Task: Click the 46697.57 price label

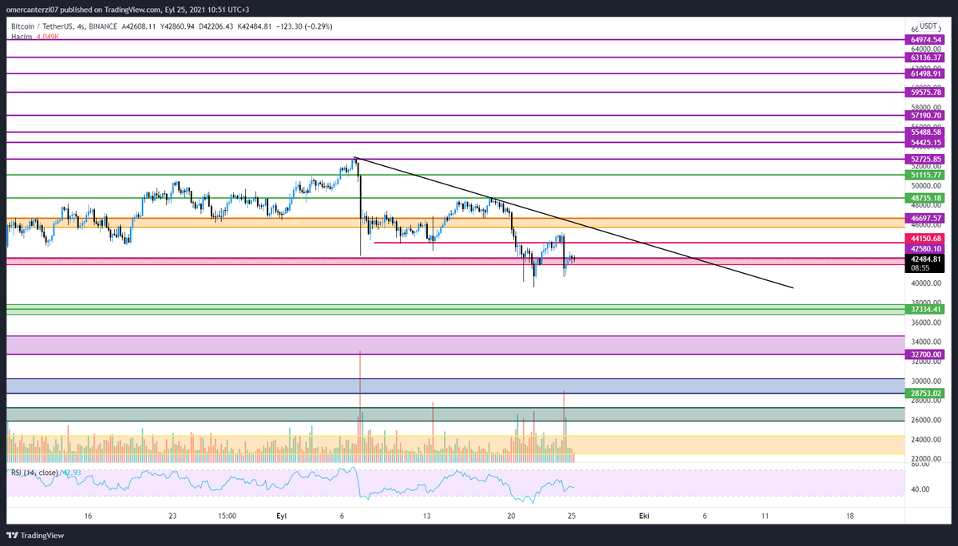Action: pyautogui.click(x=927, y=218)
